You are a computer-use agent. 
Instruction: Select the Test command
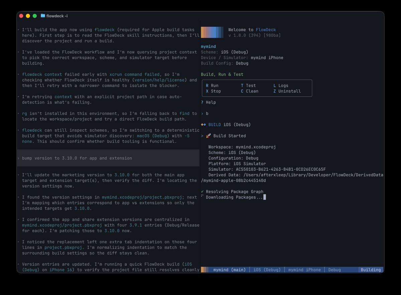[248, 86]
